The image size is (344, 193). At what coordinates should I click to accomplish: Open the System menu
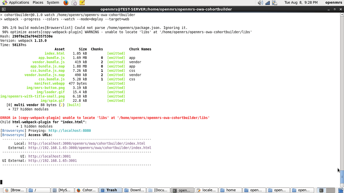click(53, 3)
